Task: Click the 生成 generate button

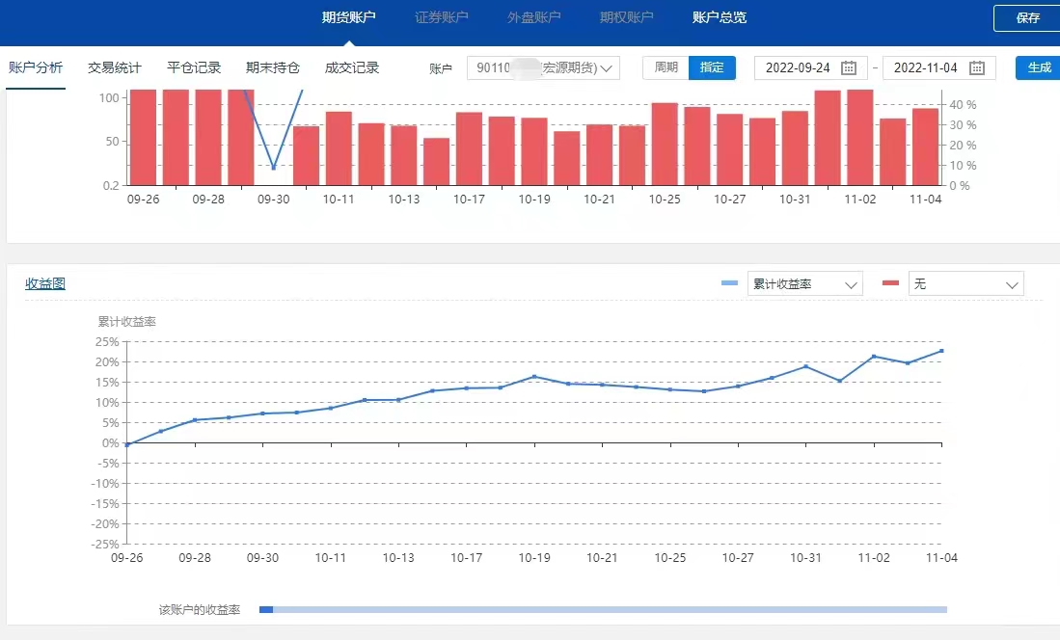Action: click(1038, 67)
